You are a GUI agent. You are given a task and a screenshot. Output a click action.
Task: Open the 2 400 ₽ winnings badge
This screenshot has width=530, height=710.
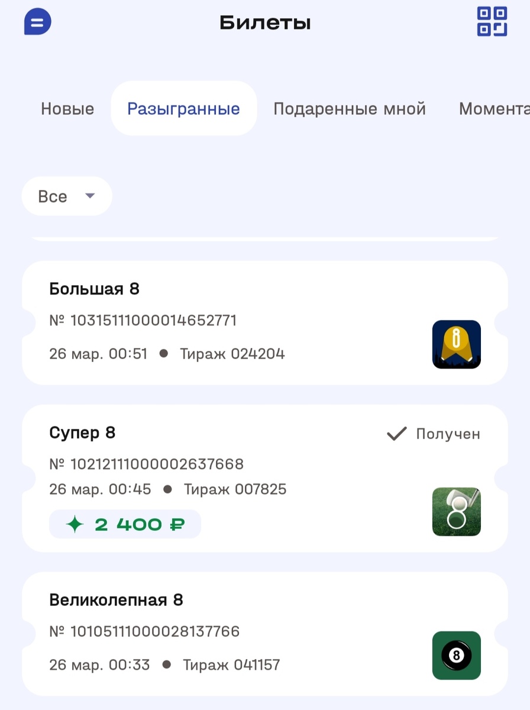[x=125, y=524]
